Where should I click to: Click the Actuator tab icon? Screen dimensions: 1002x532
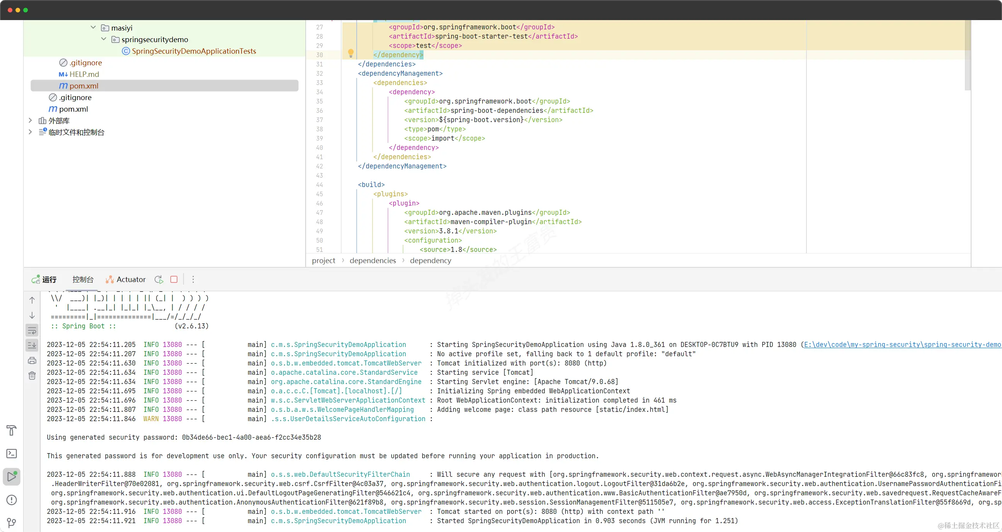[110, 279]
